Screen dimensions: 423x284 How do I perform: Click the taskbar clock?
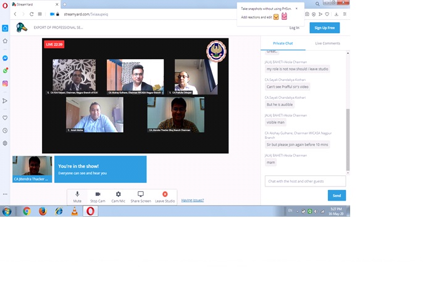[336, 211]
